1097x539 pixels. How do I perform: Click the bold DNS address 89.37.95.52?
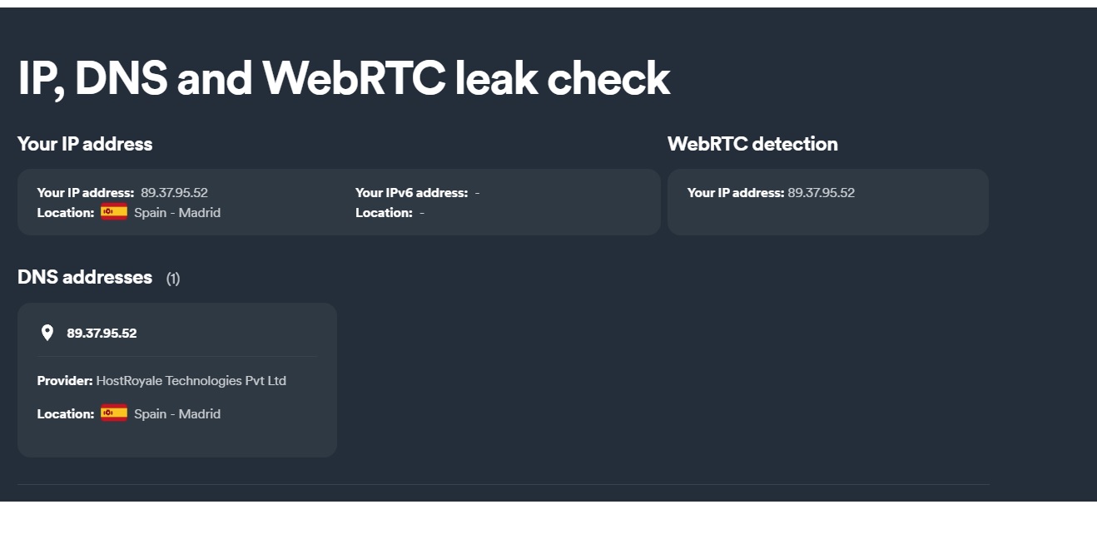(x=102, y=333)
